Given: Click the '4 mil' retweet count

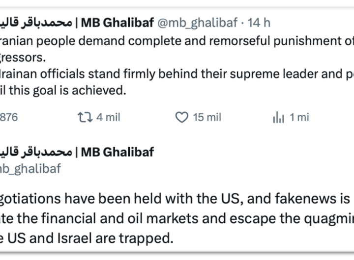Looking at the screenshot, I should 109,117.
